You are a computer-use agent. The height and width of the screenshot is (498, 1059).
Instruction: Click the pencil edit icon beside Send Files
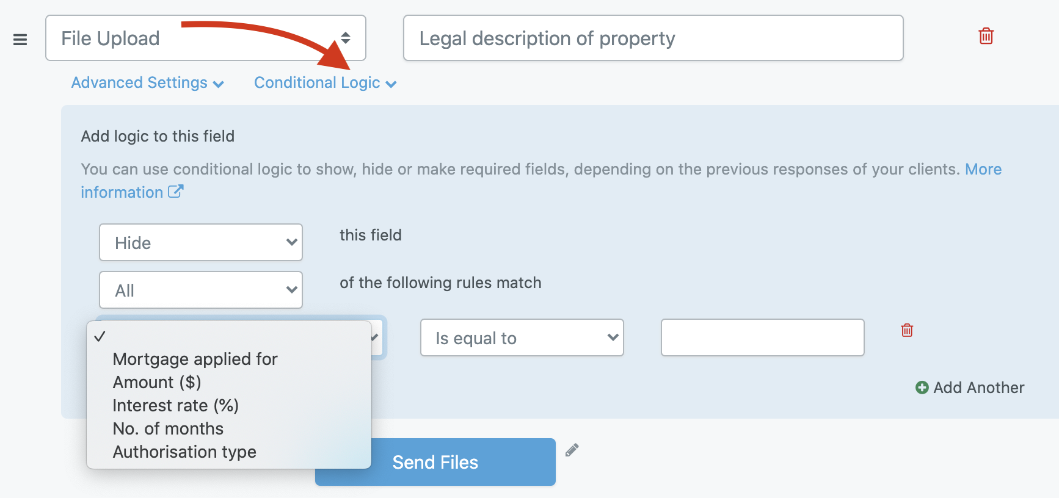(x=572, y=450)
